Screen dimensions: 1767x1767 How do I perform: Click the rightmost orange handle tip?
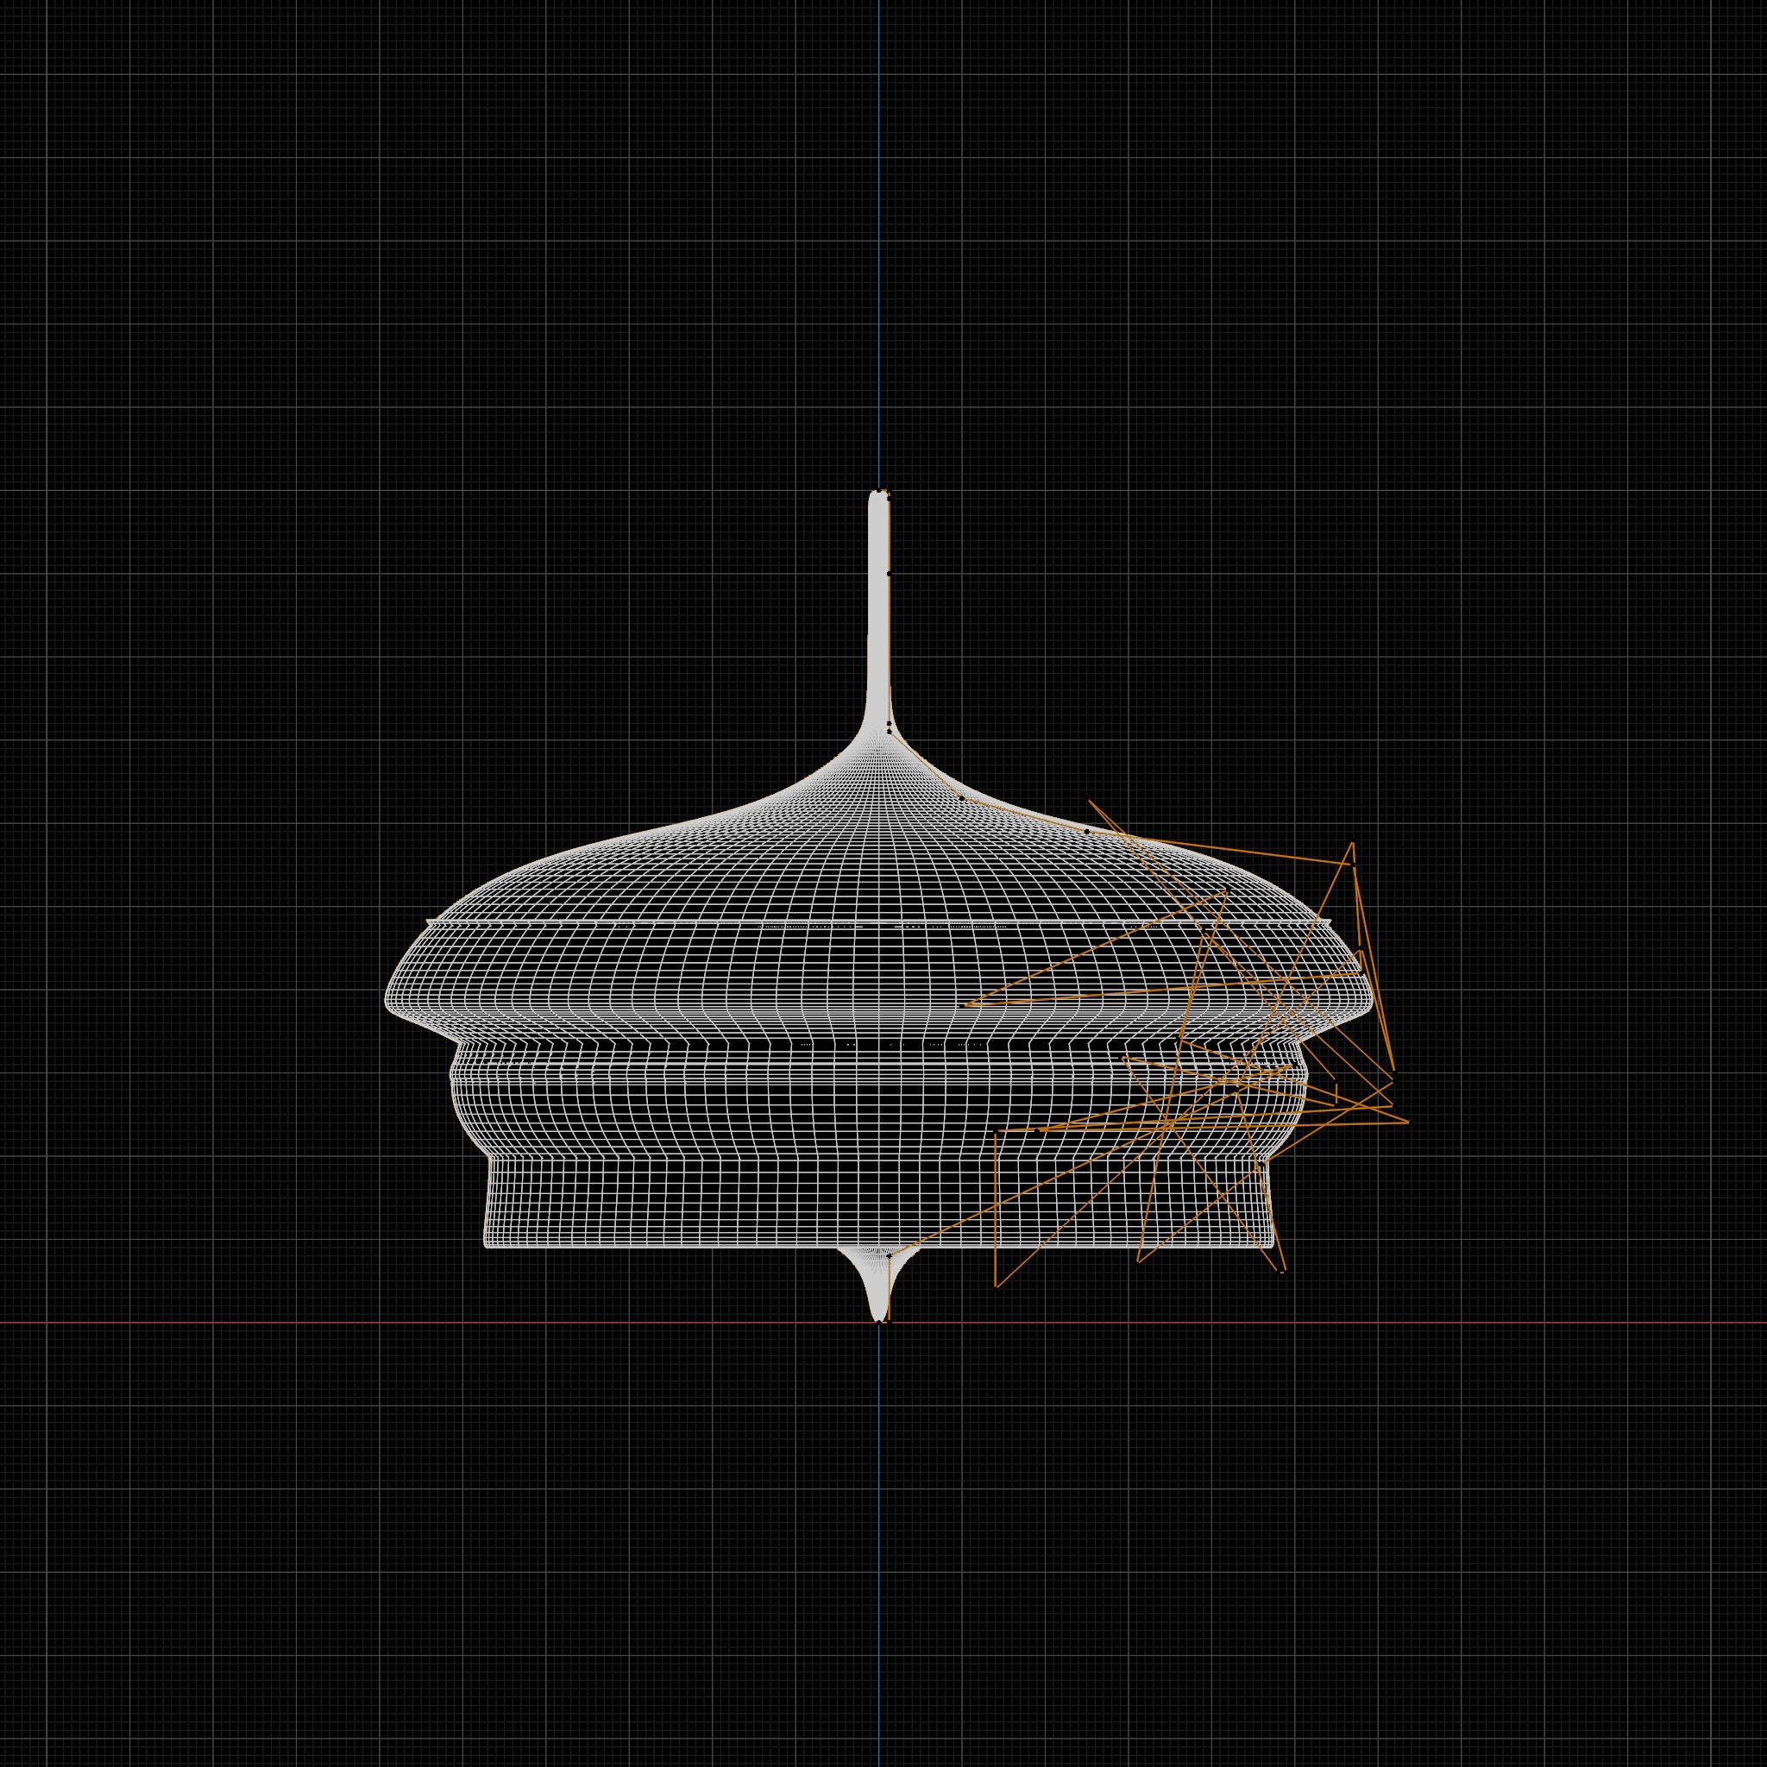[x=1408, y=1122]
